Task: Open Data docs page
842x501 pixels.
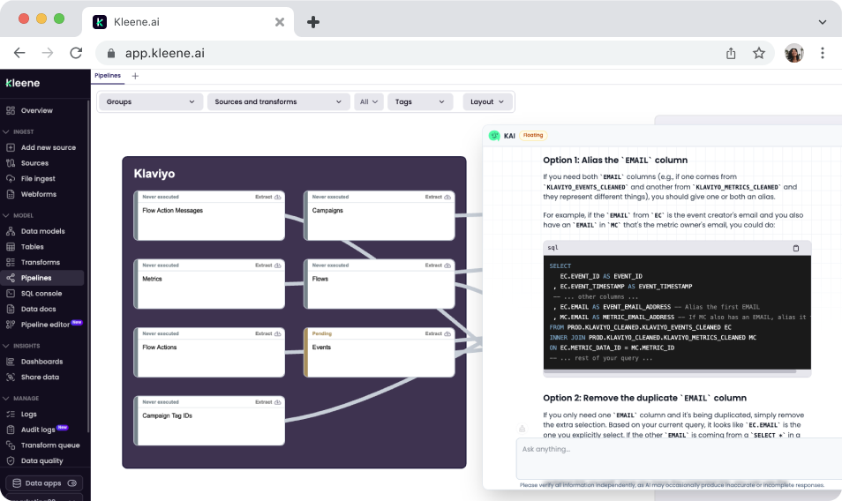Action: pos(38,309)
